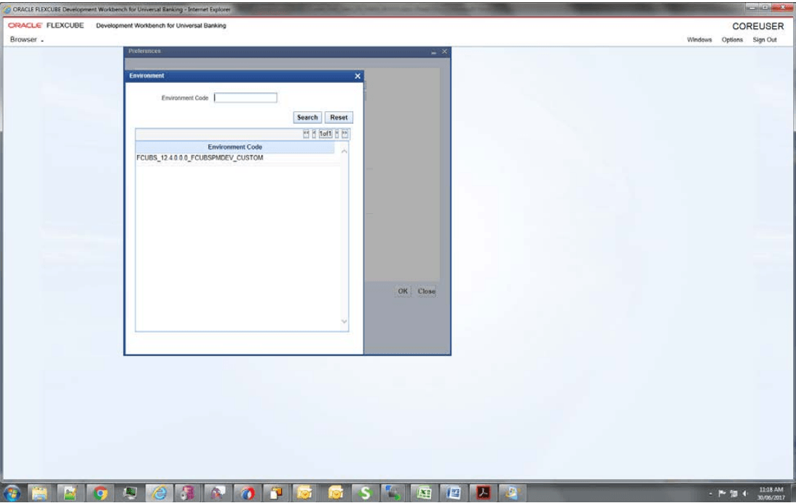Open the Options menu
This screenshot has width=796, height=503.
(732, 39)
